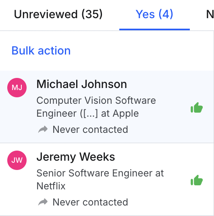Viewport: 214px width, 216px height.
Task: Click forward arrow icon under Jeremy Weeks
Action: pyautogui.click(x=43, y=202)
